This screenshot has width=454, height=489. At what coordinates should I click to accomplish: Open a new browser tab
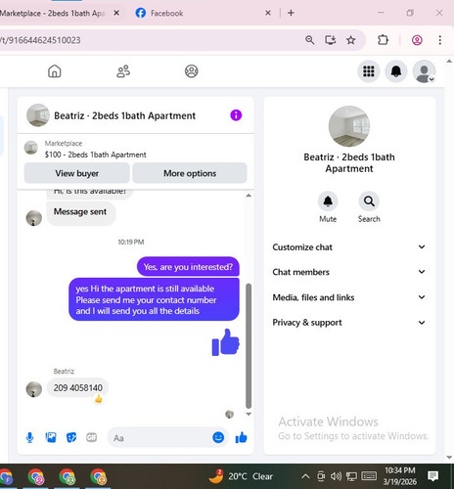(x=291, y=13)
